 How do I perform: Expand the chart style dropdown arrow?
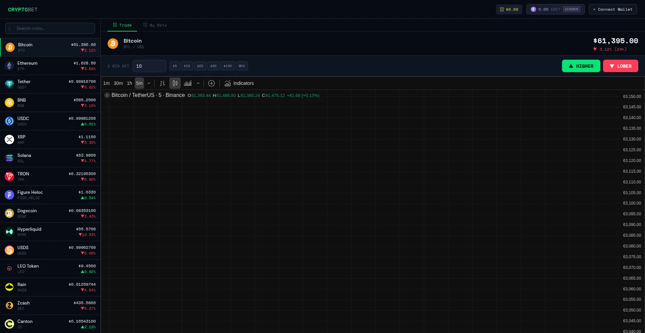pyautogui.click(x=198, y=83)
